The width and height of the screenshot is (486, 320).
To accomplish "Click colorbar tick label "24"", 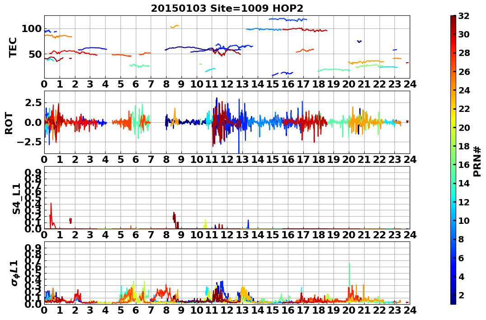I will click(464, 90).
